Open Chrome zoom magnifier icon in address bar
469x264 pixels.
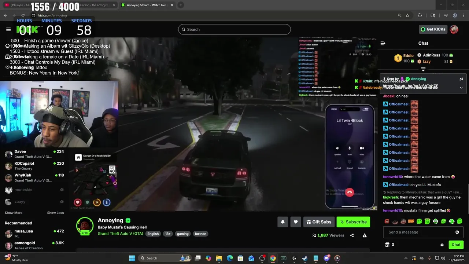point(399,15)
